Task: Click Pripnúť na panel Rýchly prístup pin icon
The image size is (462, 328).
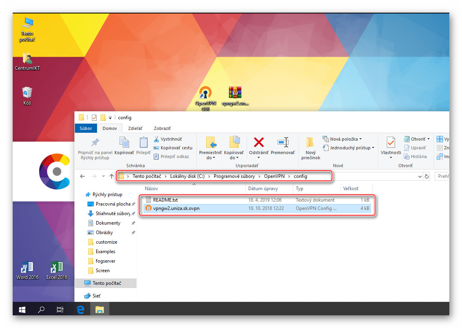Action: click(x=95, y=142)
